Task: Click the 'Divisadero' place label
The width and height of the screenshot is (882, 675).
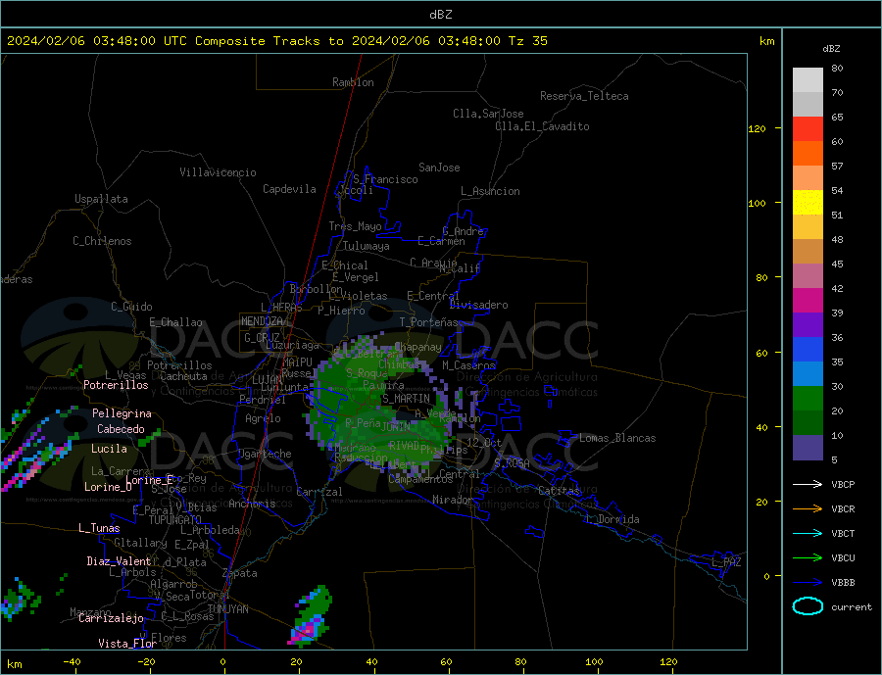Action: pos(478,305)
